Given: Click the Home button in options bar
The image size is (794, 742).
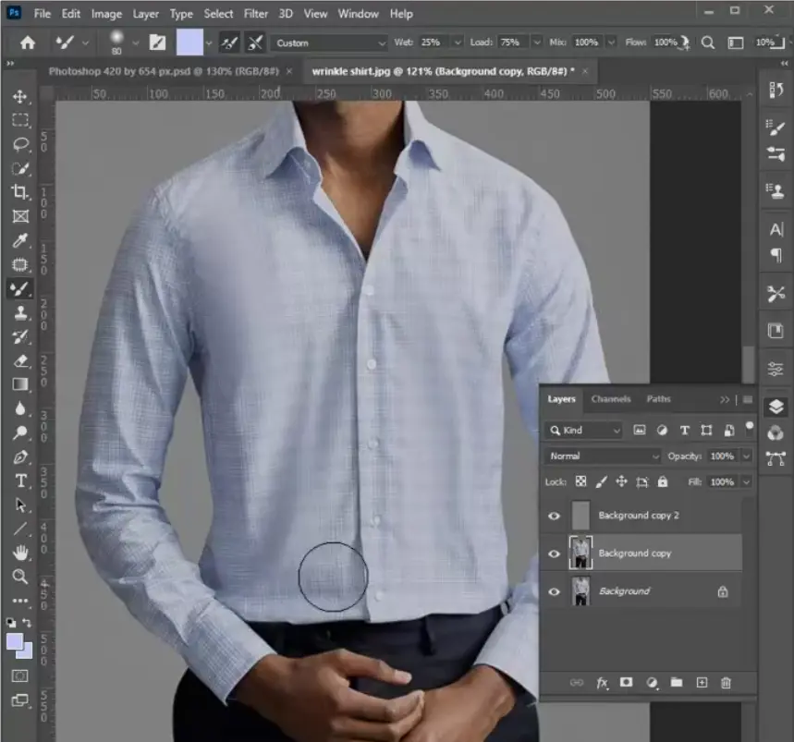Looking at the screenshot, I should point(28,43).
